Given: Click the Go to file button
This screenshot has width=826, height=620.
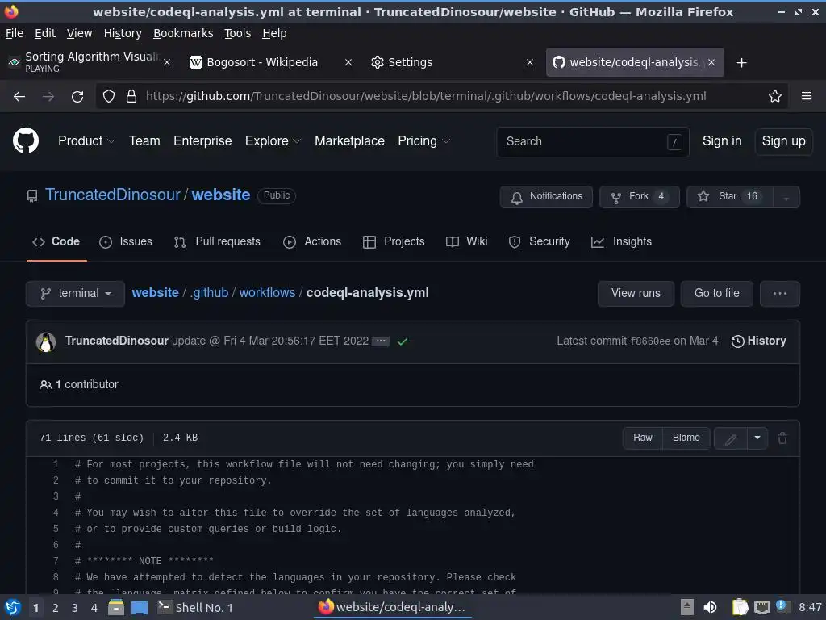Looking at the screenshot, I should tap(716, 294).
